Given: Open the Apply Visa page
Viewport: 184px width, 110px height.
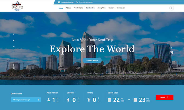Looking at the screenshot, I should coord(101,8).
